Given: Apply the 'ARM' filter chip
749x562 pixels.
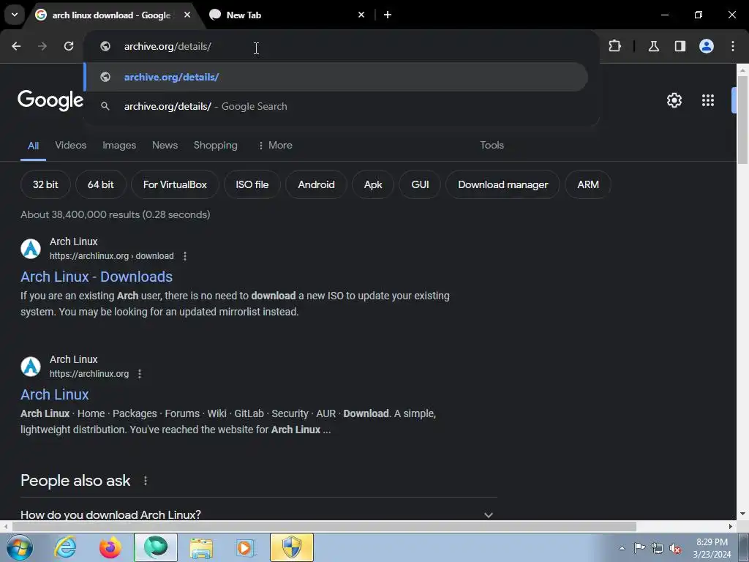Looking at the screenshot, I should tap(588, 184).
